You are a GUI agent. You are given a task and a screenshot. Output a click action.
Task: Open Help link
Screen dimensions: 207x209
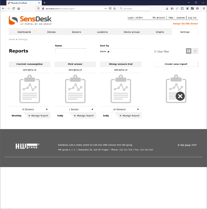tap(171, 17)
